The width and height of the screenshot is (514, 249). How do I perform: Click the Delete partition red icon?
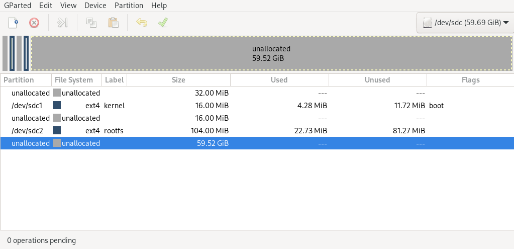[34, 23]
